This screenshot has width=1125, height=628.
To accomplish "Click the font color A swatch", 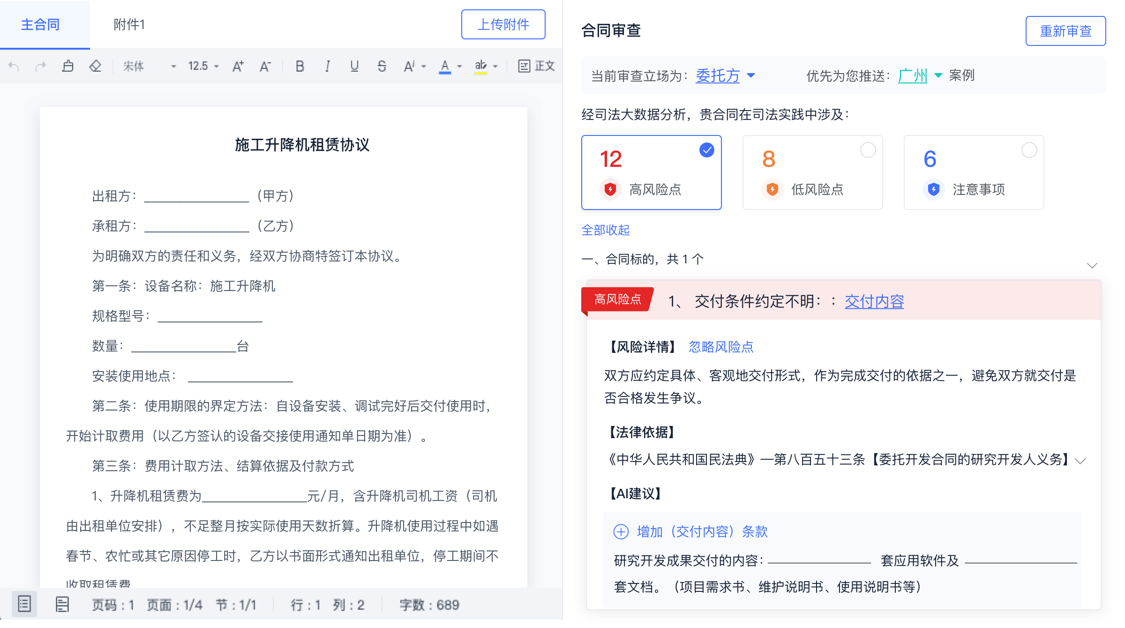I will pos(445,67).
